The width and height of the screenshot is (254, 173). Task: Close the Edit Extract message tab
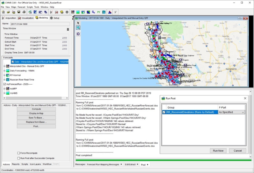(137, 164)
